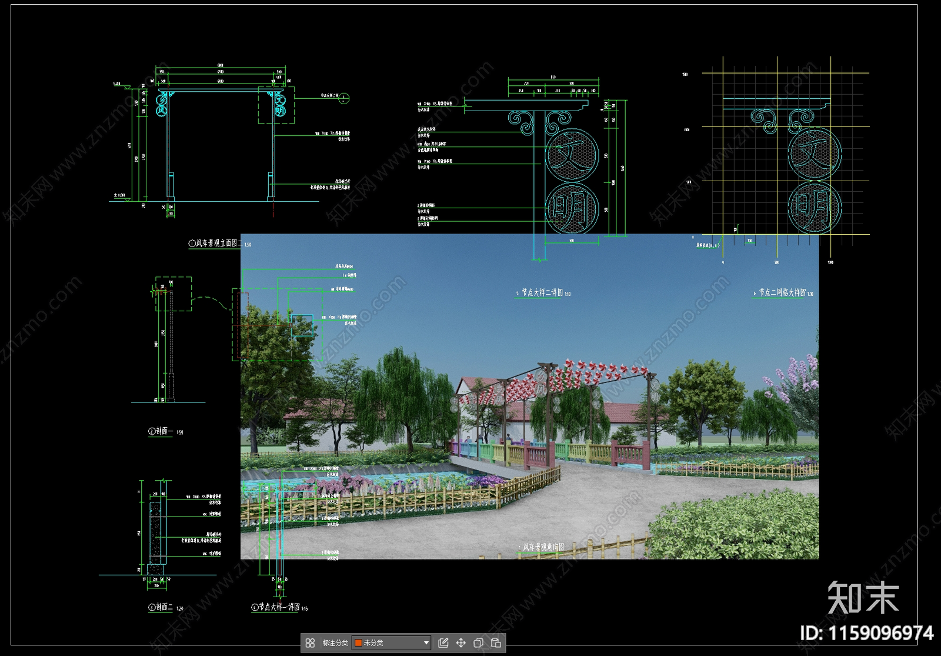Click the 风车景观意向图 caption on the render

point(543,547)
